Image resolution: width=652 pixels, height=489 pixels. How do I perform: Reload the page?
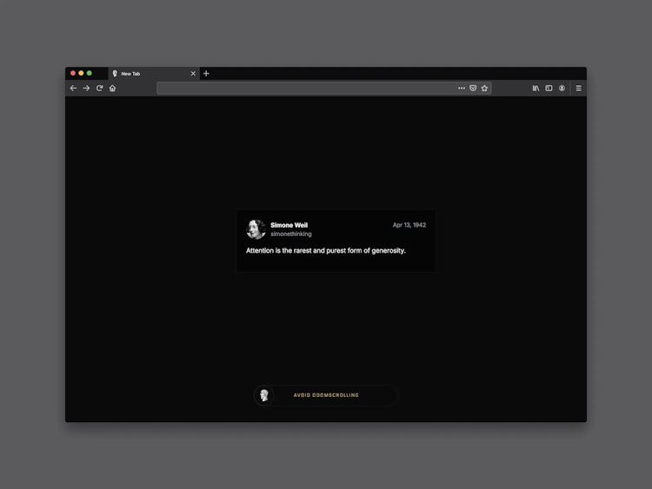(99, 88)
